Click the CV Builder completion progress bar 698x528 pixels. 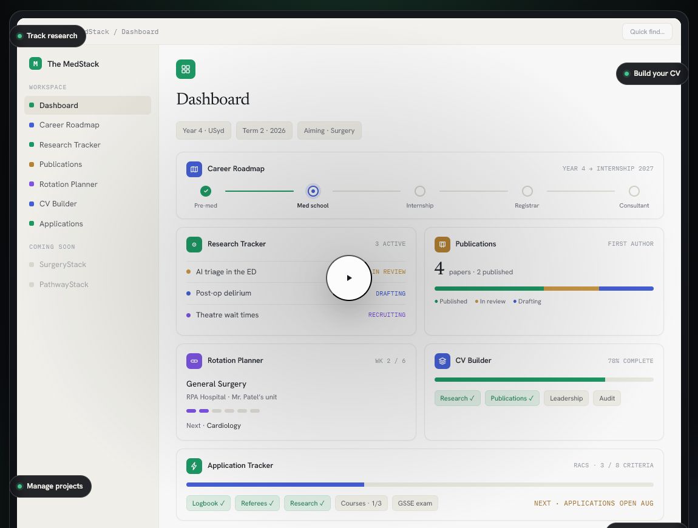tap(544, 380)
